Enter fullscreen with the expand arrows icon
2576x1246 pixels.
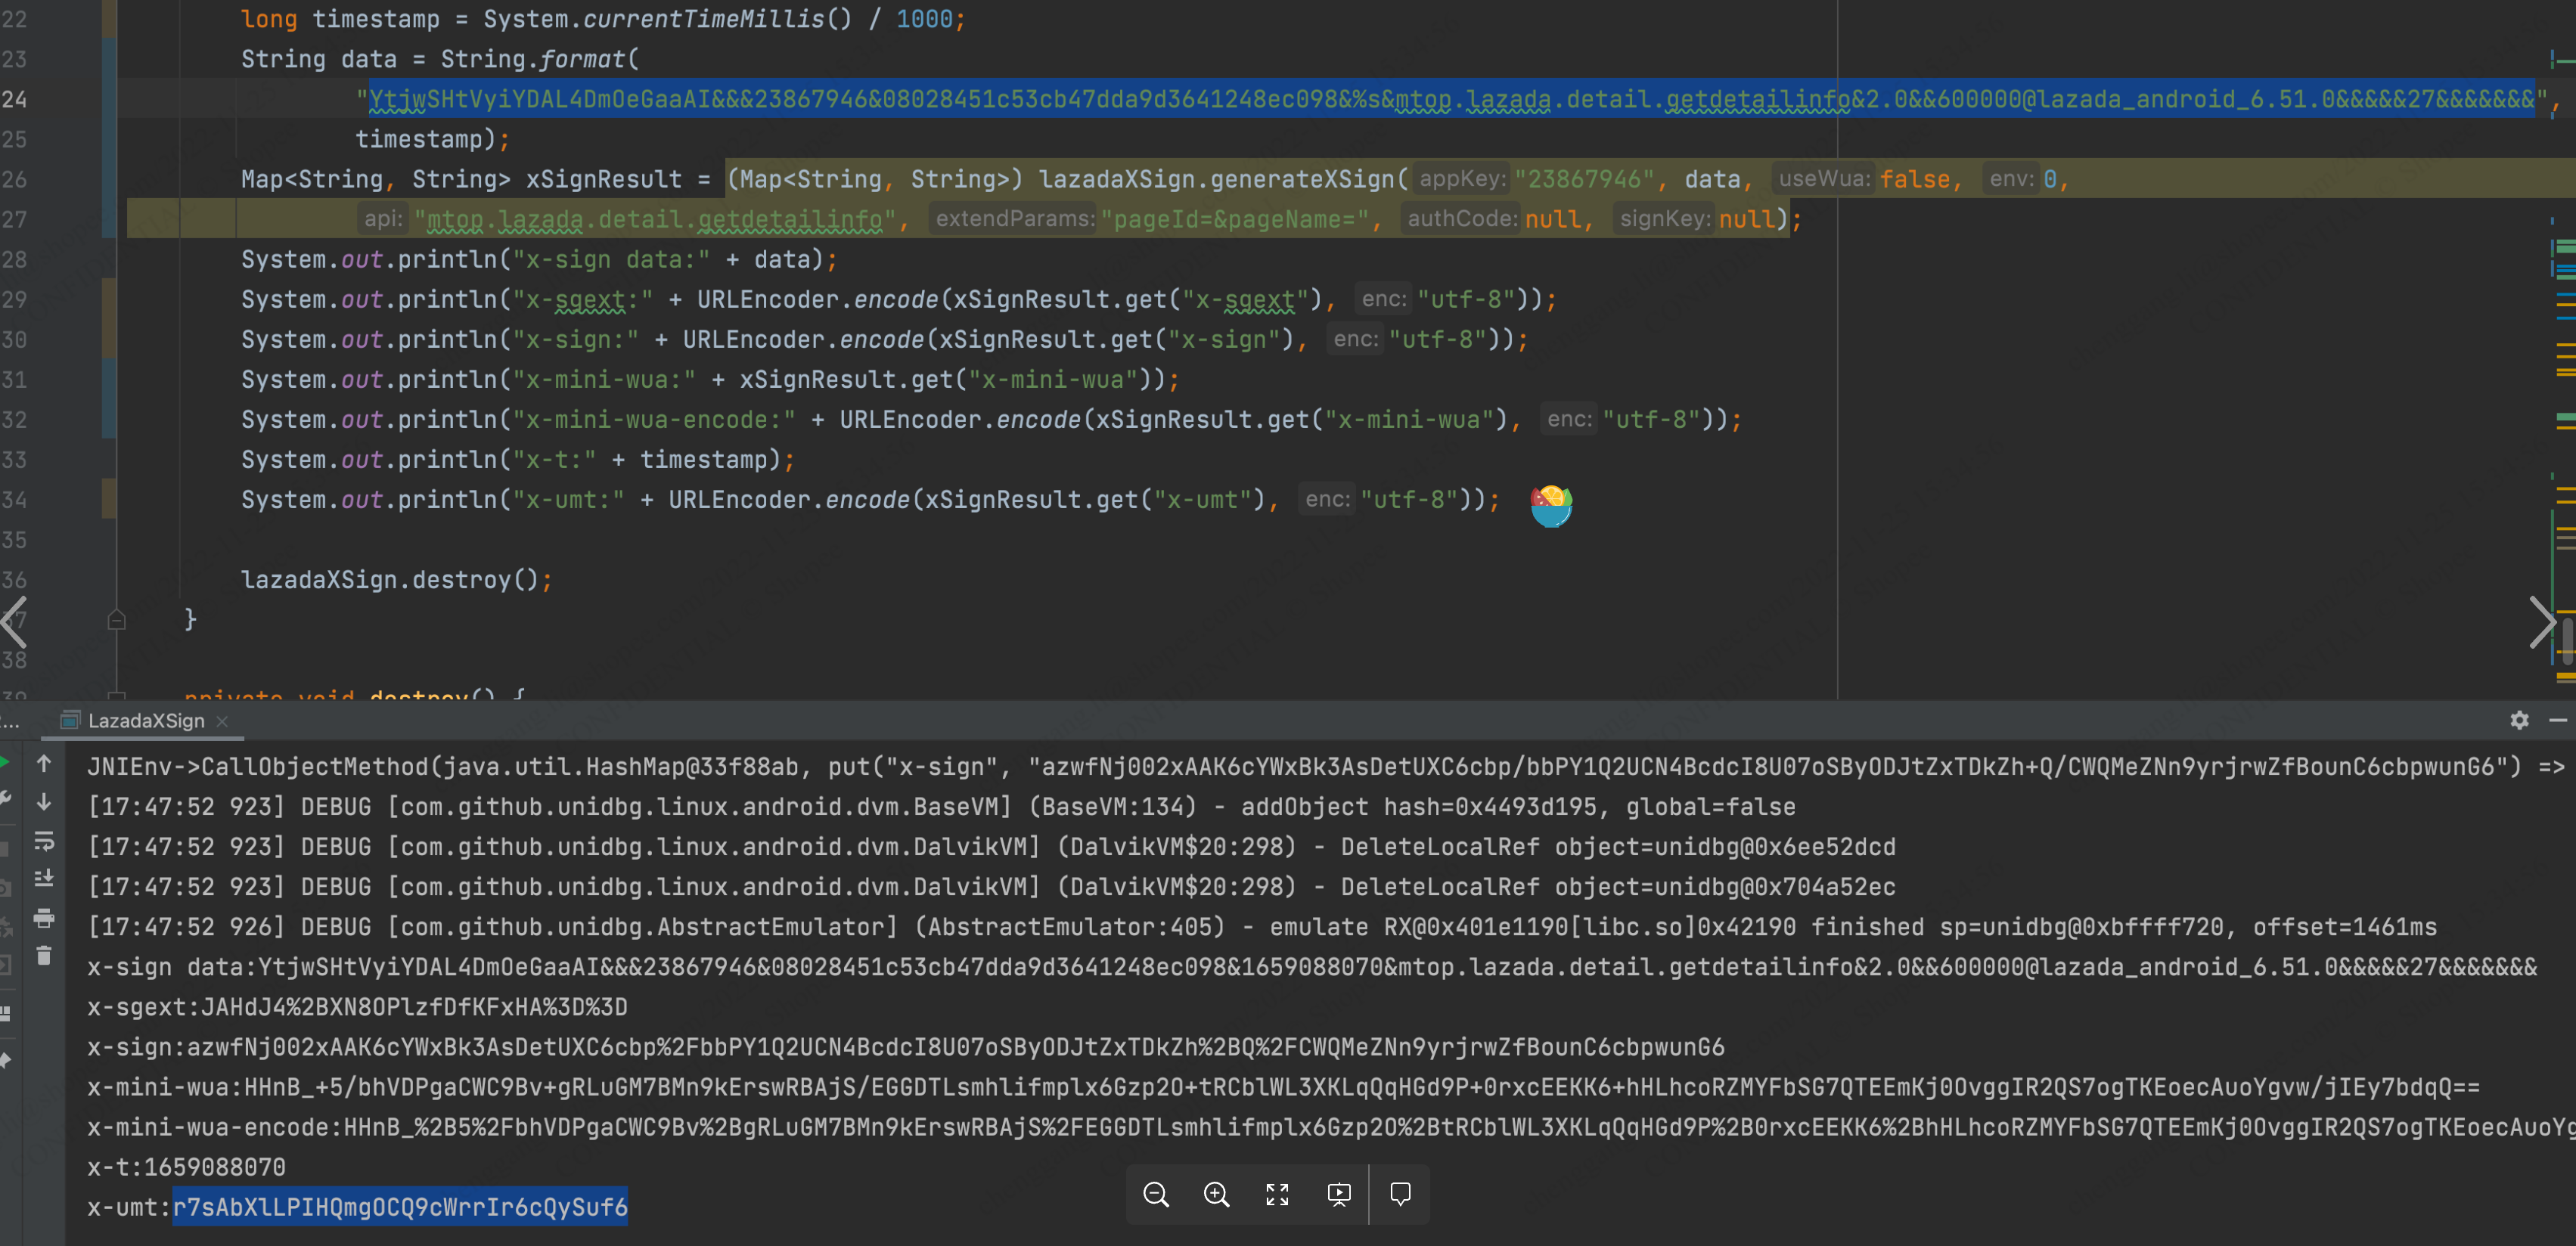tap(1277, 1194)
